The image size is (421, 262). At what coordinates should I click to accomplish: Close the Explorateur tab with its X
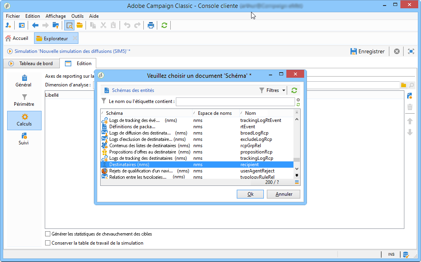75,38
